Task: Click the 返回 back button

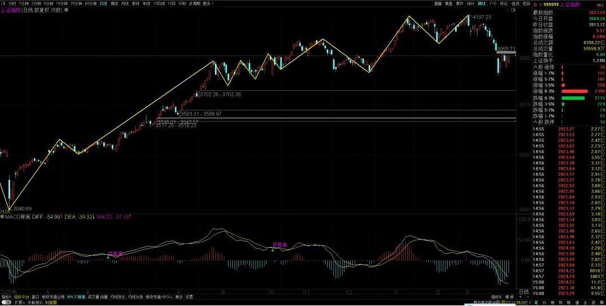Action: coord(526,3)
